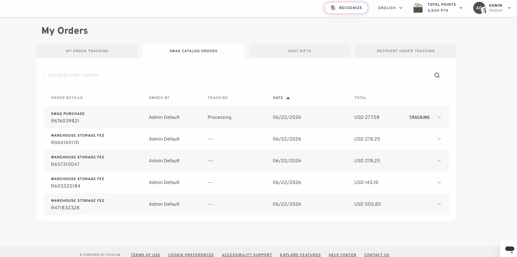Open the English language dropdown

point(390,8)
